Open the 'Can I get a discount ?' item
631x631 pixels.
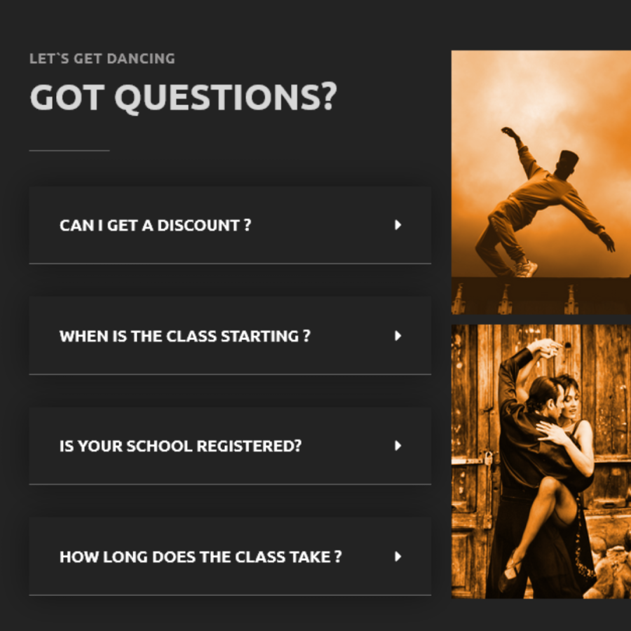tap(230, 225)
